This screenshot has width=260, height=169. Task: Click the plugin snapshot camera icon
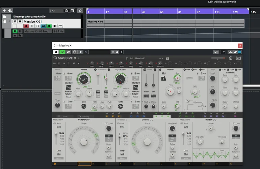(216, 52)
